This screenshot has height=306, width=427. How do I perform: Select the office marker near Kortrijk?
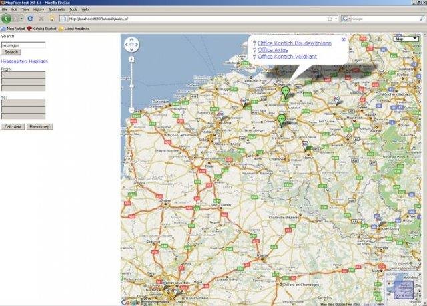click(x=221, y=115)
